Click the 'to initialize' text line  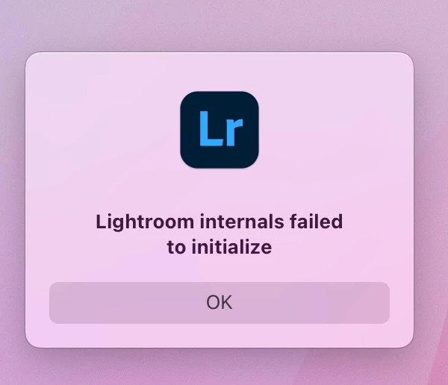[x=220, y=247]
